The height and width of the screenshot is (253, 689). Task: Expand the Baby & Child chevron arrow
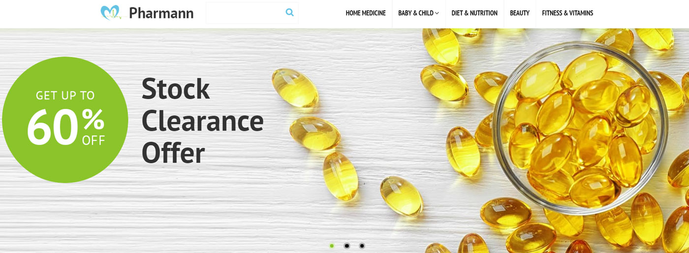pyautogui.click(x=437, y=13)
